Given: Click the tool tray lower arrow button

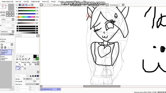Looking at the screenshot, I should [38, 72].
